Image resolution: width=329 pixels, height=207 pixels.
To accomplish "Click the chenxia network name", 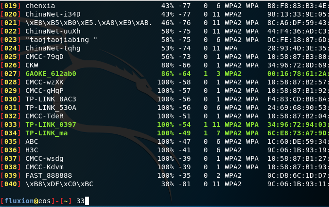I will (40, 6).
